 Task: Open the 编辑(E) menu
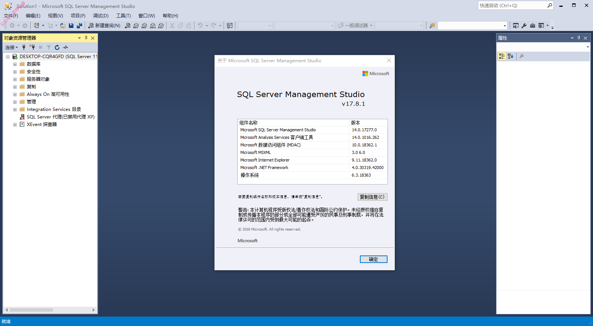click(33, 15)
